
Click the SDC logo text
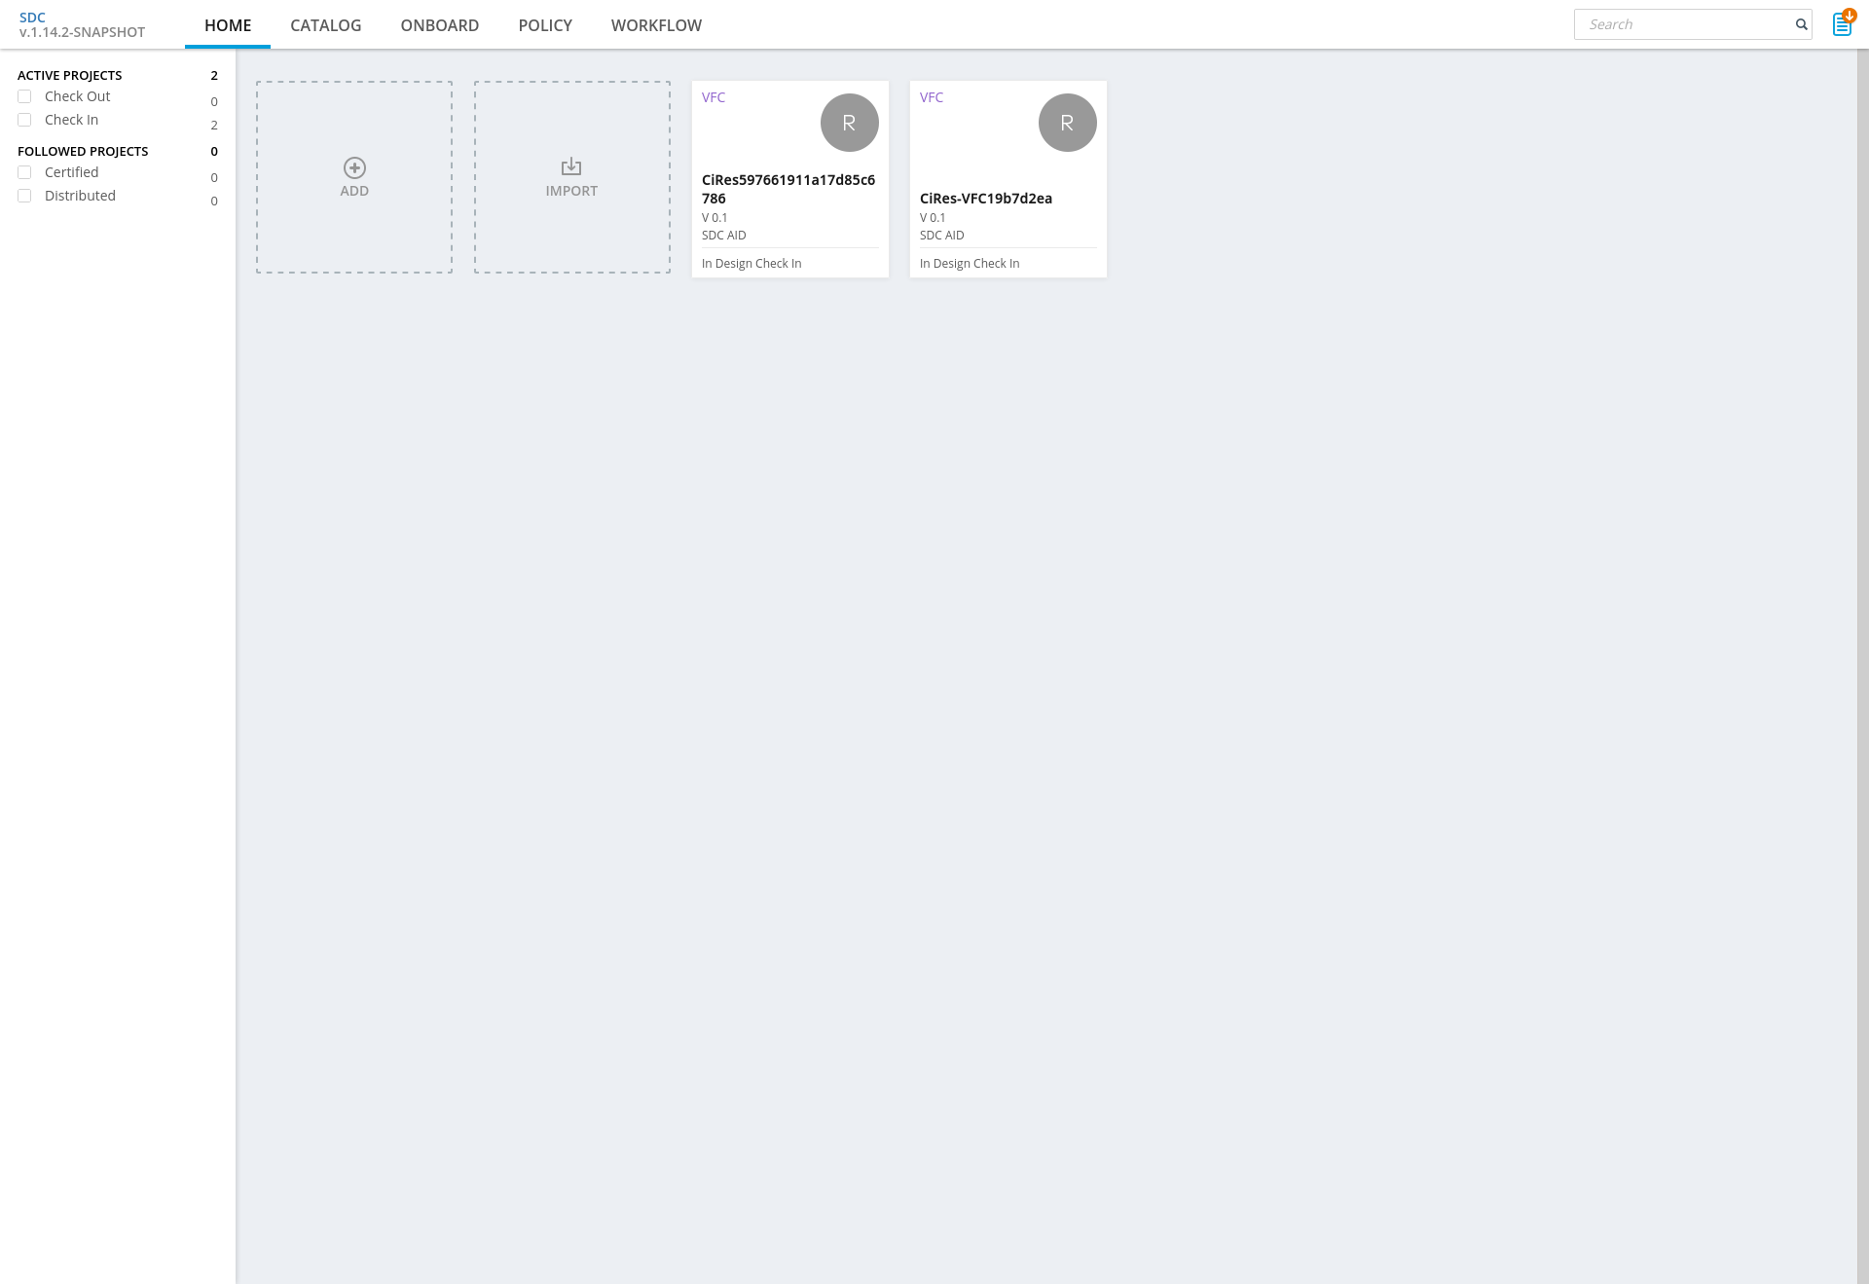tap(32, 18)
